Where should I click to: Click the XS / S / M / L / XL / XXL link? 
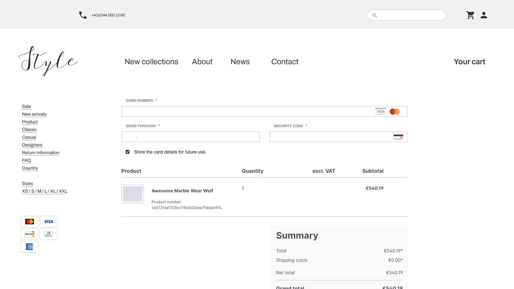[x=45, y=191]
